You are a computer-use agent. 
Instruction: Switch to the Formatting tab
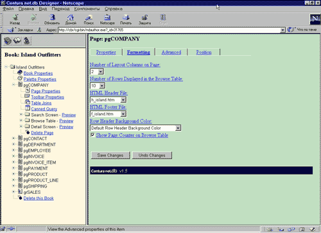click(139, 52)
